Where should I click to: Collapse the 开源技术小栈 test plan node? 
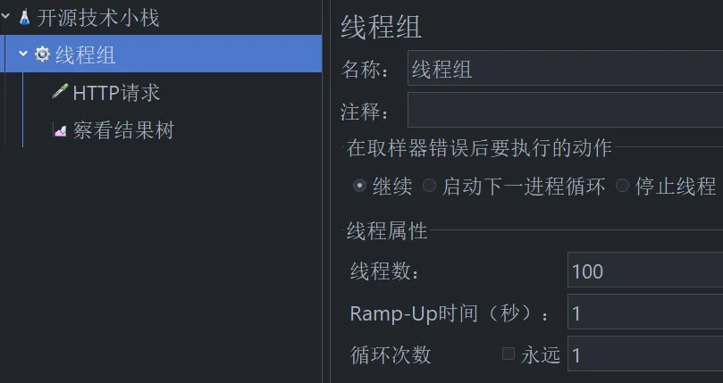[5, 17]
